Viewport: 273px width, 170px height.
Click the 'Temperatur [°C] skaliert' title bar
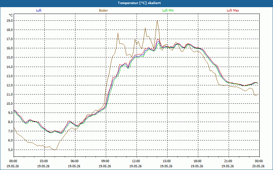point(136,3)
